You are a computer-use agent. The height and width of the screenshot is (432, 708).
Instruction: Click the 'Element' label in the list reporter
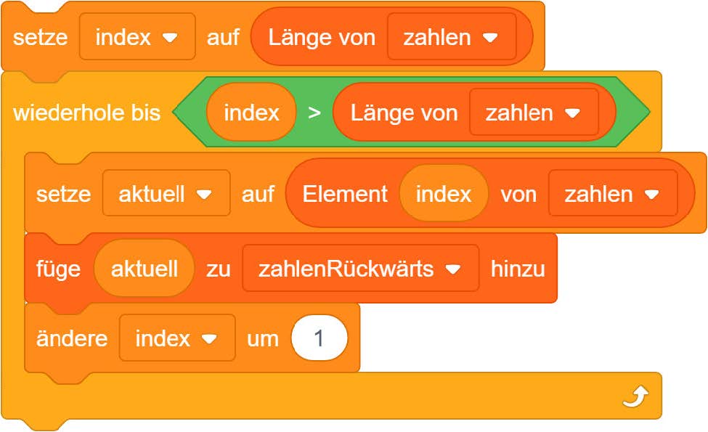coord(345,195)
